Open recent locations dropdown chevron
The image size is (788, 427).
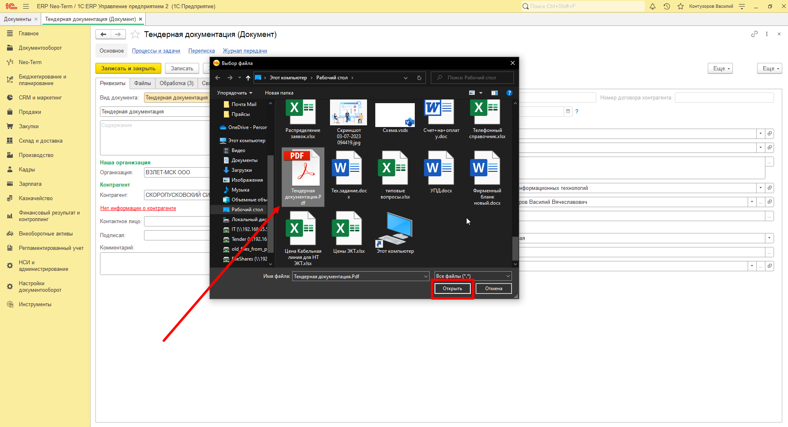point(239,78)
